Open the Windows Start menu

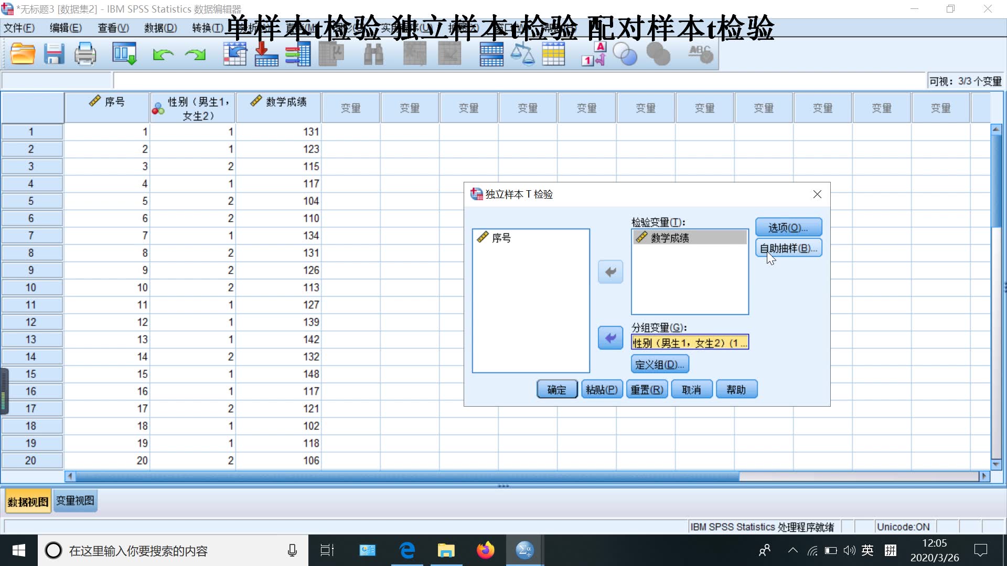[x=19, y=550]
